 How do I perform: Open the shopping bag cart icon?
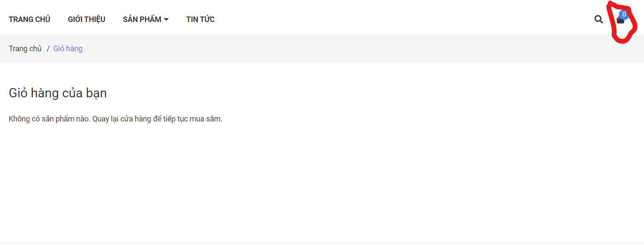620,20
